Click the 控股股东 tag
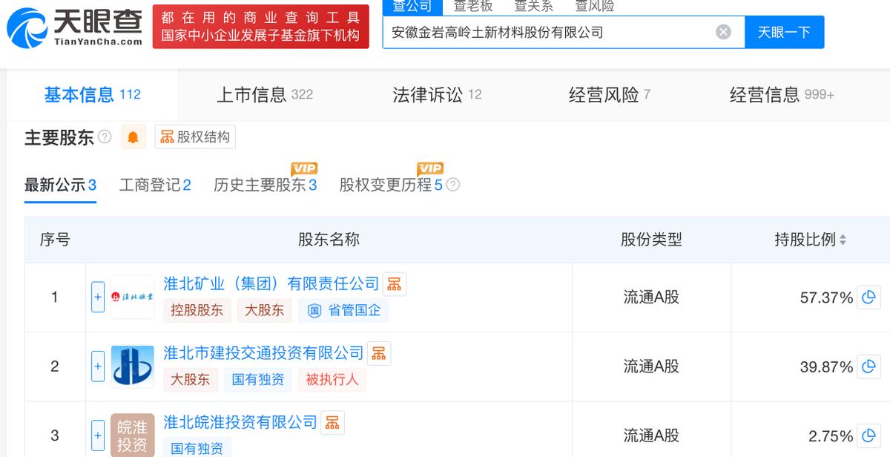This screenshot has height=457, width=890. point(197,311)
